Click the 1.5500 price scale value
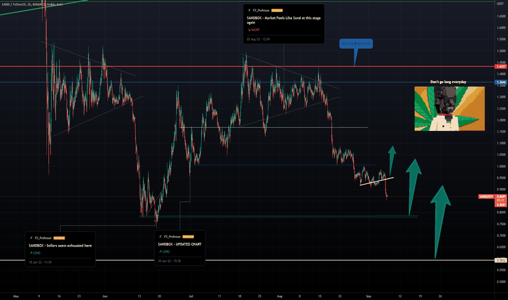Screen dimensions: 508x300 pyautogui.click(x=501, y=40)
